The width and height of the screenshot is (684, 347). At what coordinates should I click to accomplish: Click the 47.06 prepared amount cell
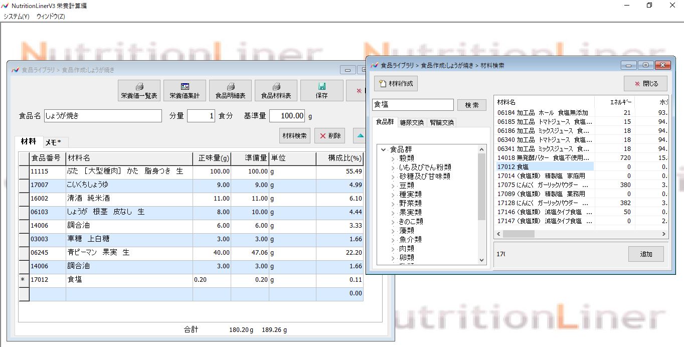(250, 253)
